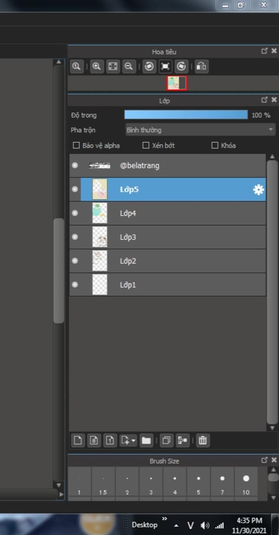Select the @belatrang layer
This screenshot has height=535, width=279.
click(168, 166)
